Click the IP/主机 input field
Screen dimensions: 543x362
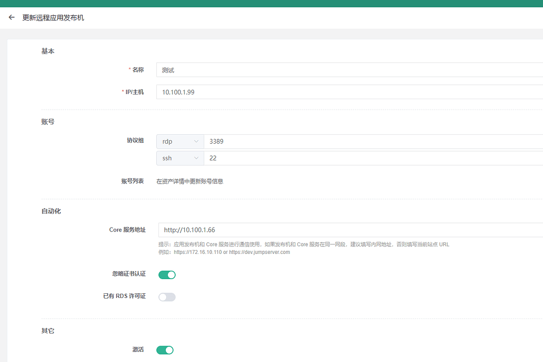pyautogui.click(x=346, y=92)
